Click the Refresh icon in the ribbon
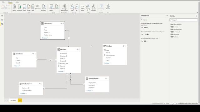The width and height of the screenshot is (200, 112). (x=57, y=7)
